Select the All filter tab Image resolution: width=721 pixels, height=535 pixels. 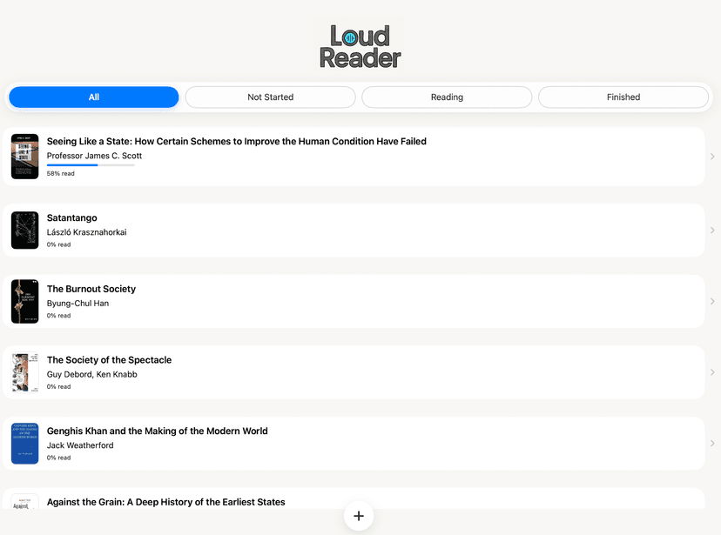point(94,97)
